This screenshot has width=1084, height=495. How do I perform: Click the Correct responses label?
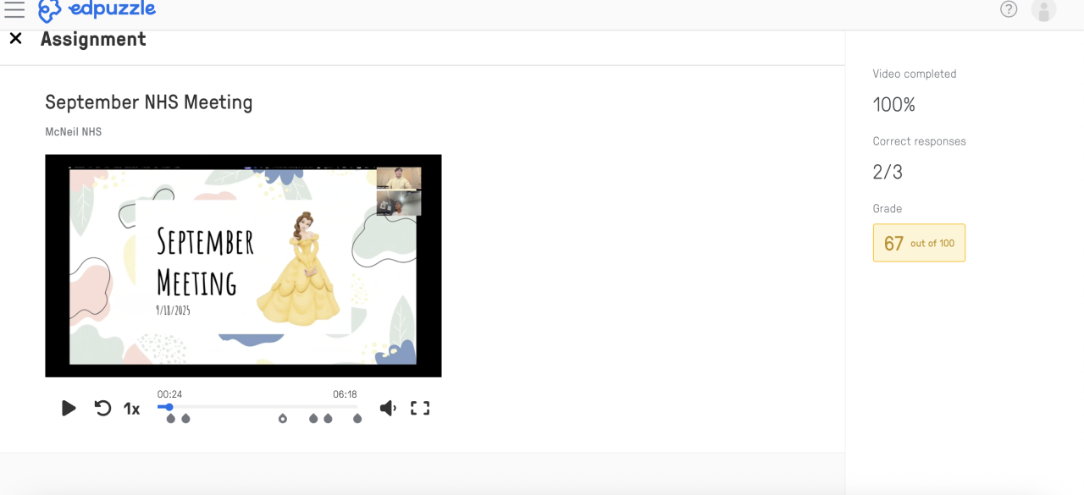[x=920, y=141]
